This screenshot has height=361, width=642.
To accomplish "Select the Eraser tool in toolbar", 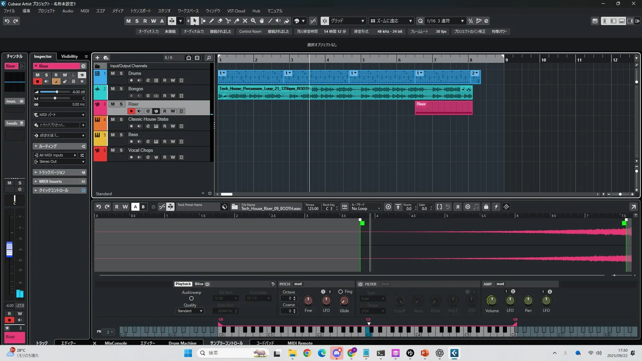I will 220,21.
